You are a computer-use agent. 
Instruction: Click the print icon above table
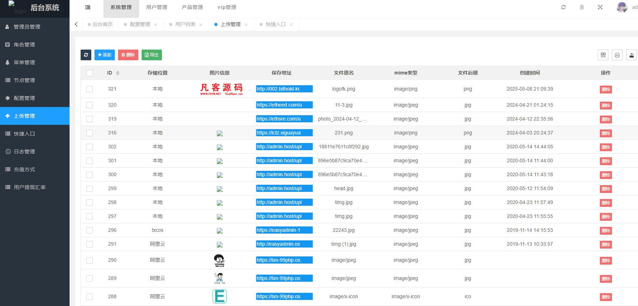click(617, 55)
